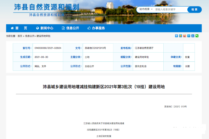Click the value 主动公开

coord(90,66)
